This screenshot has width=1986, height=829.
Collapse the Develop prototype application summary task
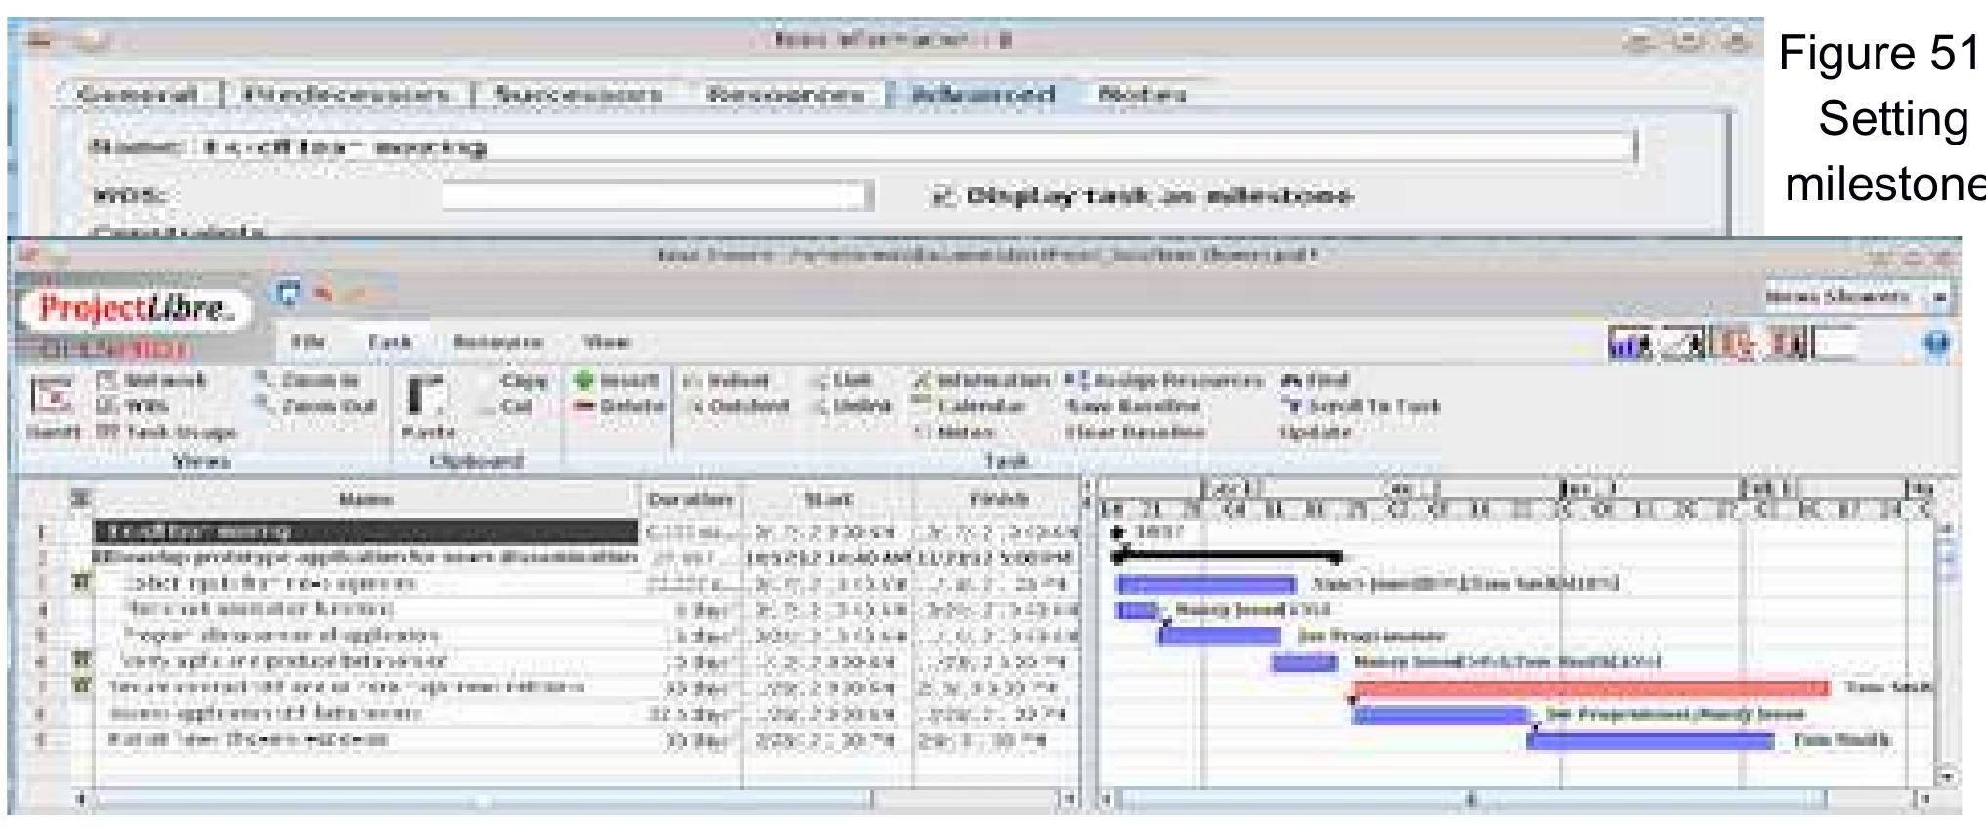click(98, 558)
